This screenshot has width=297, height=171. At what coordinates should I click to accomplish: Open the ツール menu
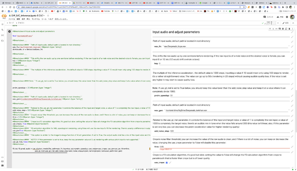pos(44,19)
